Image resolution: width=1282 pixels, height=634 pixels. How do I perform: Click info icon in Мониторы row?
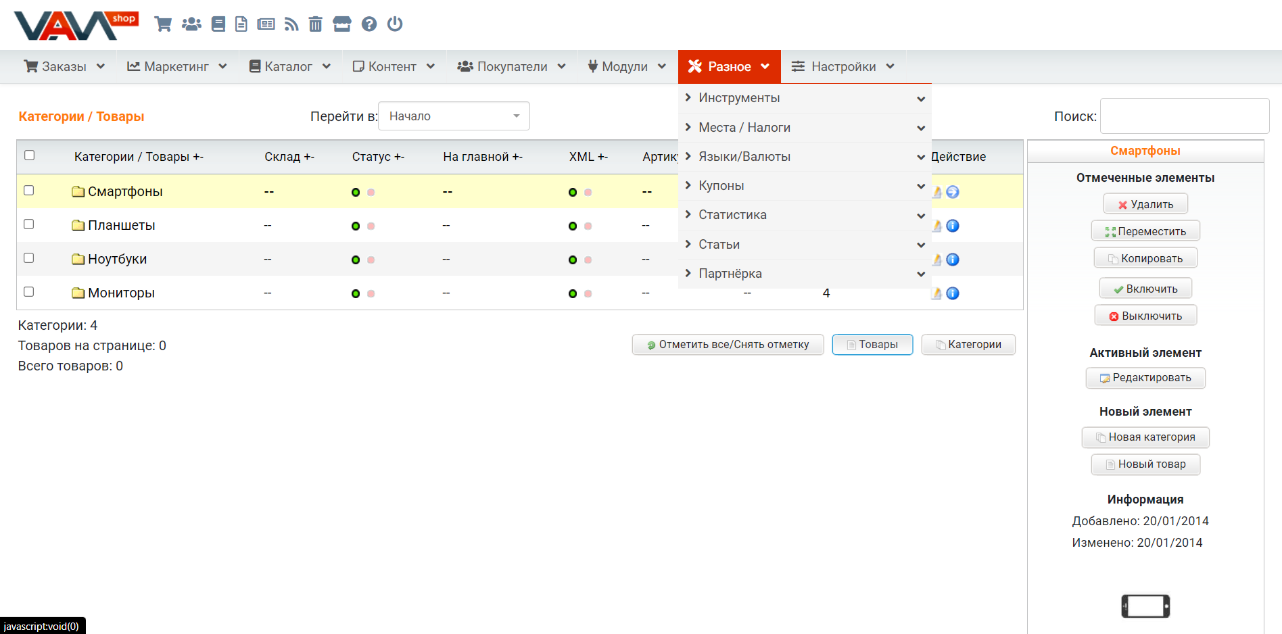[x=953, y=293]
